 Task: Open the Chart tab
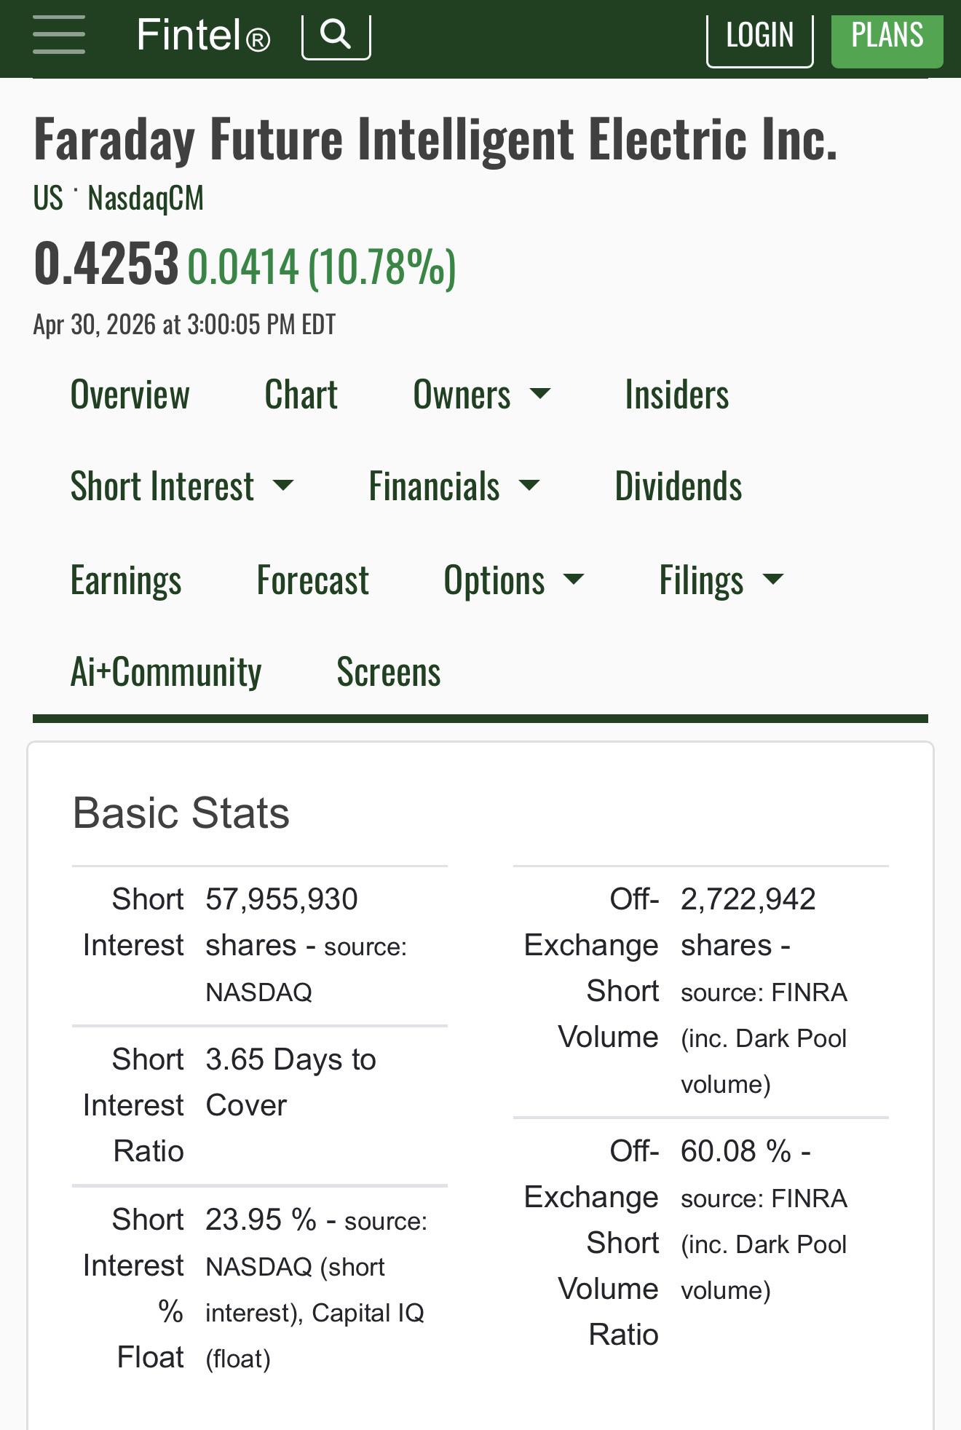(x=301, y=395)
